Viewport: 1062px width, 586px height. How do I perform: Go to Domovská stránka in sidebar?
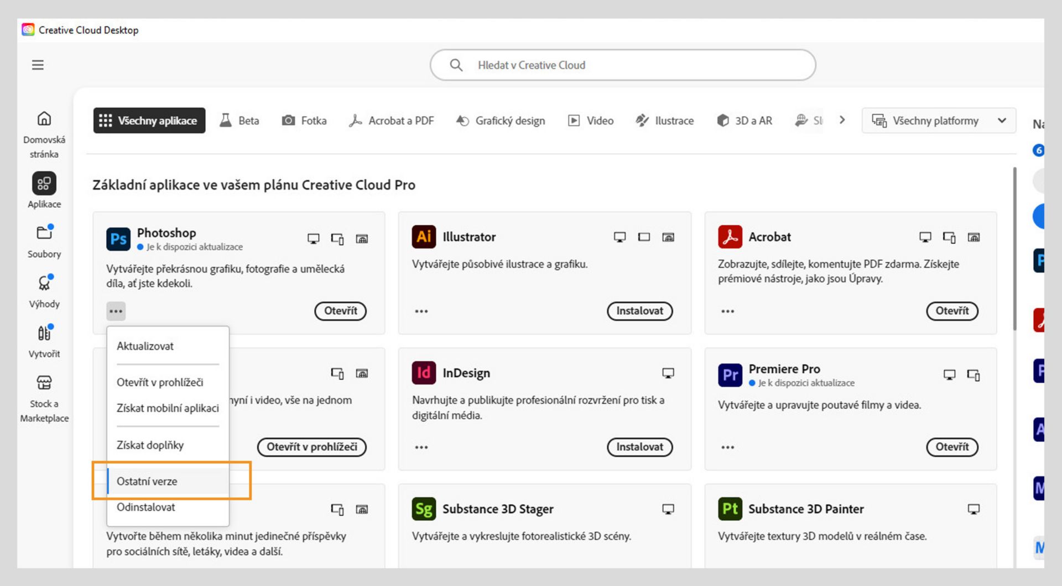click(x=44, y=134)
